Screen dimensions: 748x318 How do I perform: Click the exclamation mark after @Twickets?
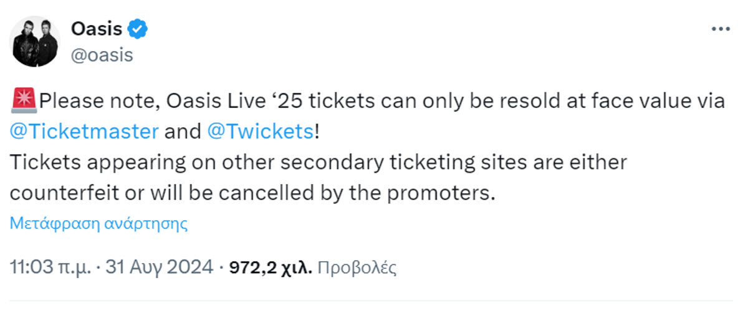[x=317, y=132]
